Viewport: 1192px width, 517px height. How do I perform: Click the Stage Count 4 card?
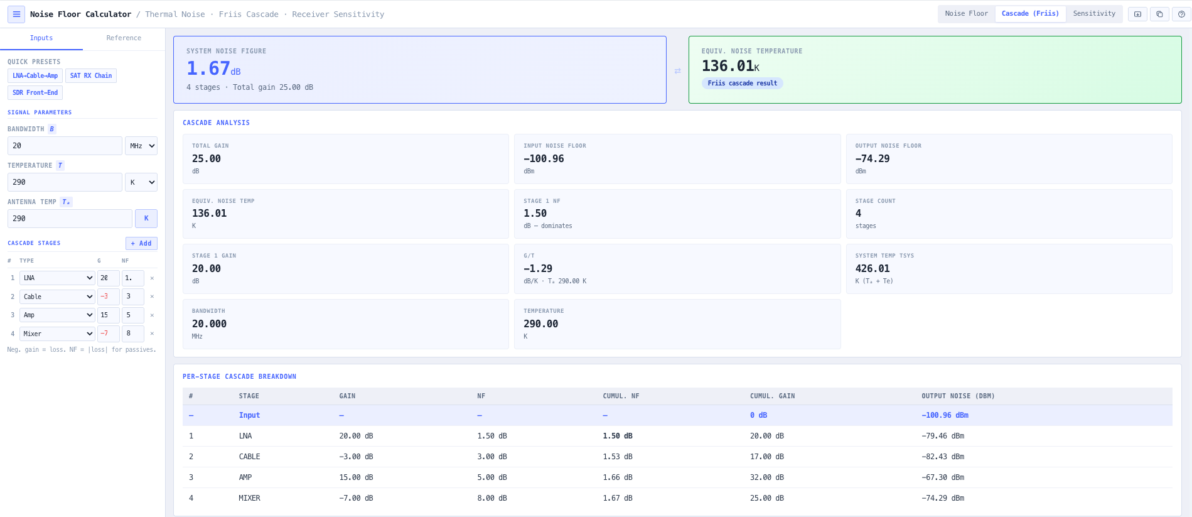click(1009, 214)
